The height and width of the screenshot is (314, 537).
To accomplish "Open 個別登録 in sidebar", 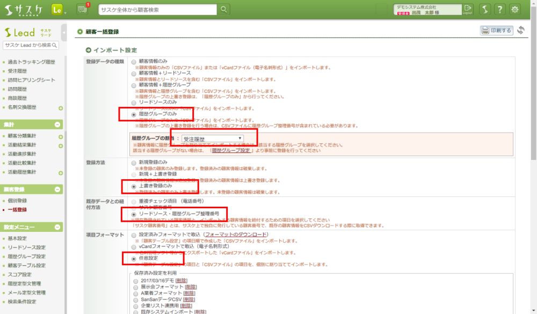I will click(17, 201).
